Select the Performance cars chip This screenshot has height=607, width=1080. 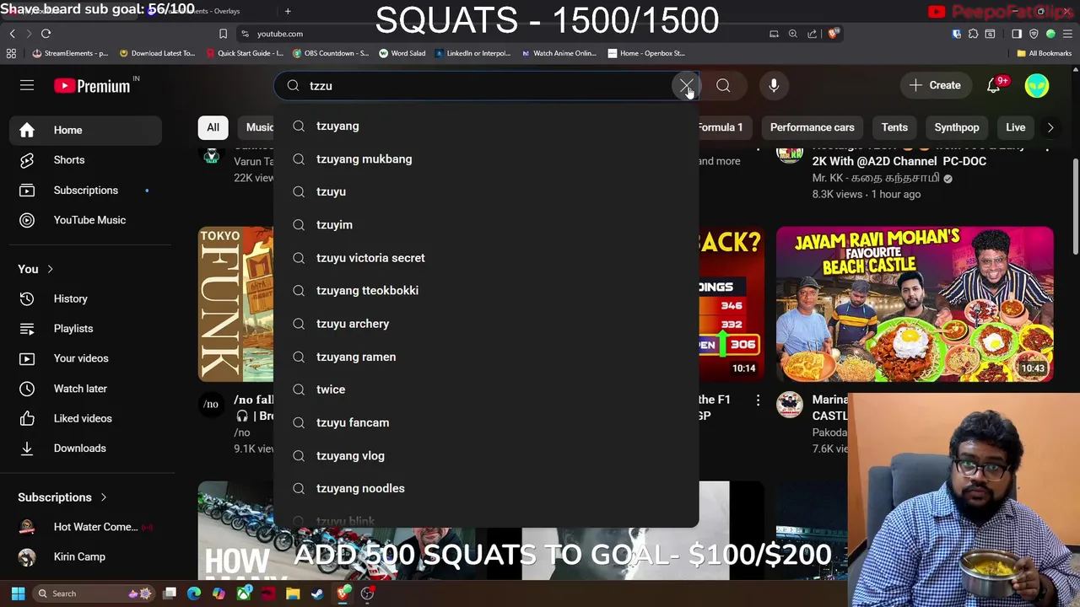point(812,127)
